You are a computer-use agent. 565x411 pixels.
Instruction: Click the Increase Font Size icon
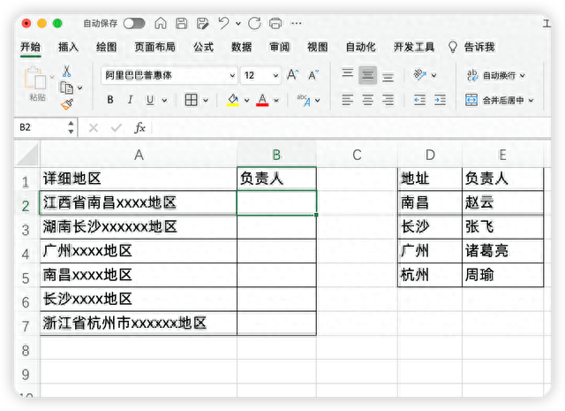pyautogui.click(x=292, y=75)
